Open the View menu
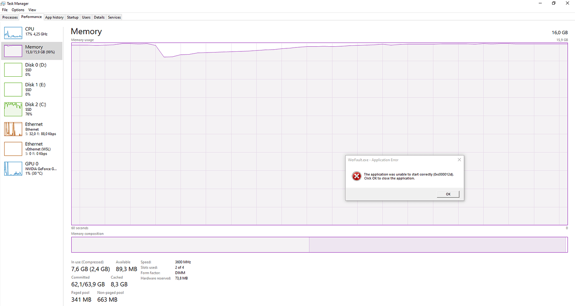Viewport: 575px width, 306px height. pos(32,10)
